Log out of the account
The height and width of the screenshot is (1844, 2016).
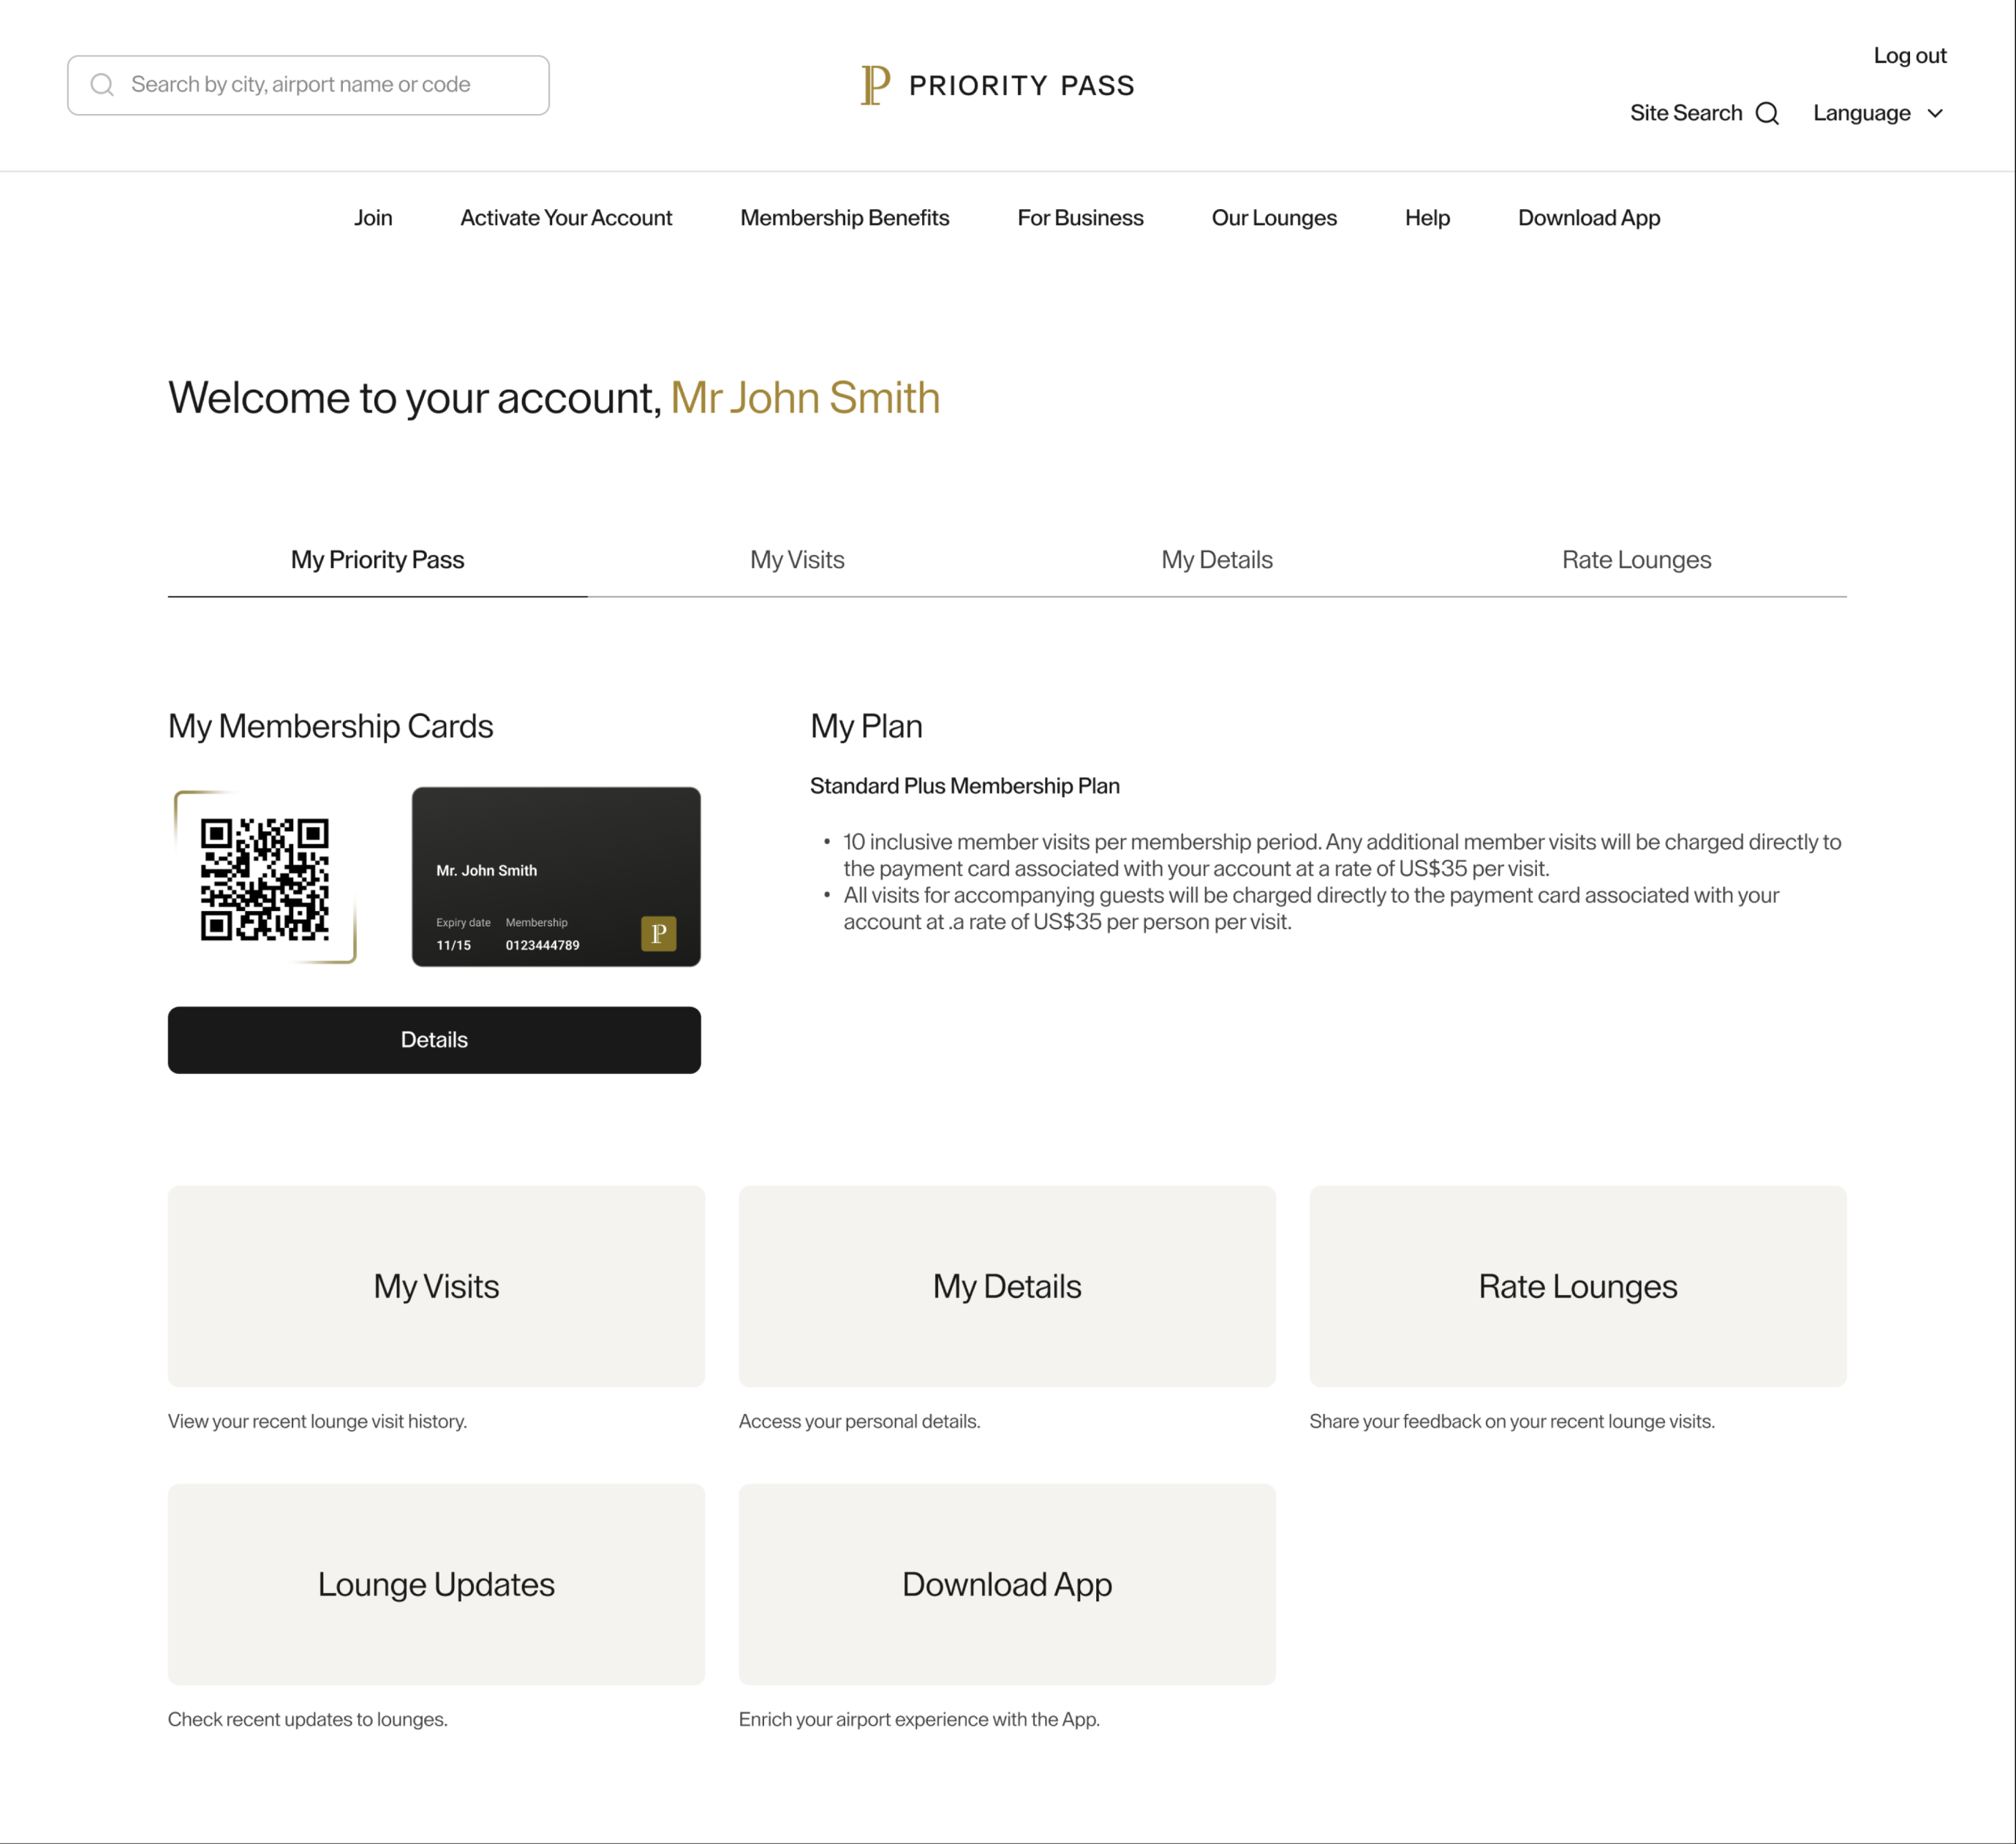pyautogui.click(x=1909, y=56)
